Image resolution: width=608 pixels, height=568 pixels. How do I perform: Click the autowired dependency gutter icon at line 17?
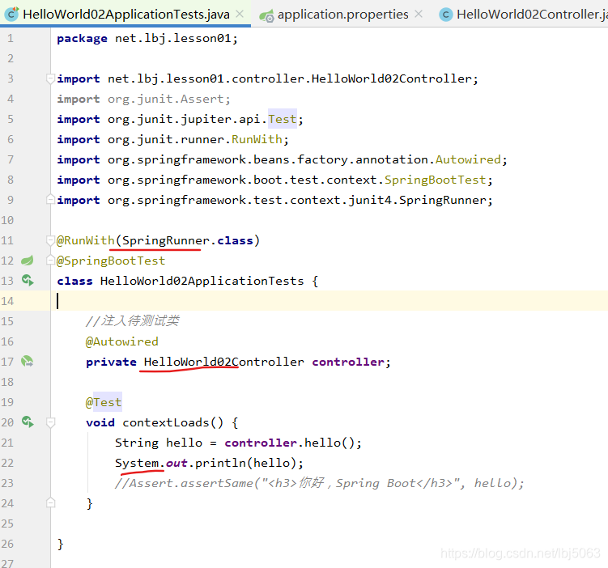[28, 362]
